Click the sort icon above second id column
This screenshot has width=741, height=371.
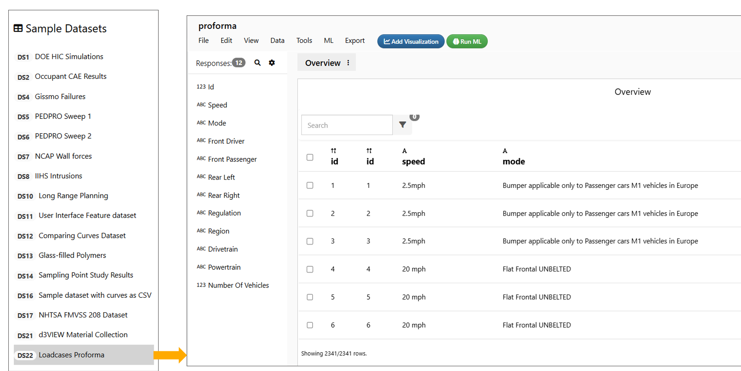(369, 151)
